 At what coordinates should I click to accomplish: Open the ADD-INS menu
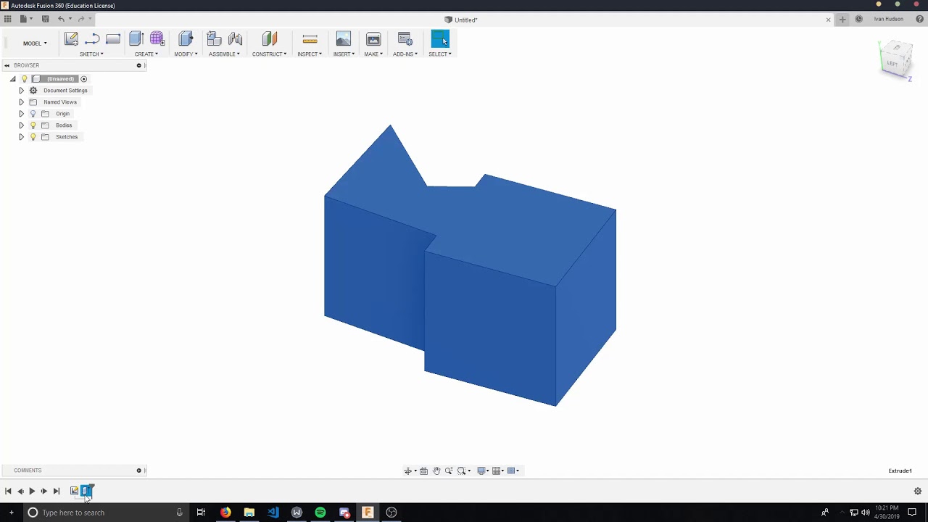click(405, 54)
